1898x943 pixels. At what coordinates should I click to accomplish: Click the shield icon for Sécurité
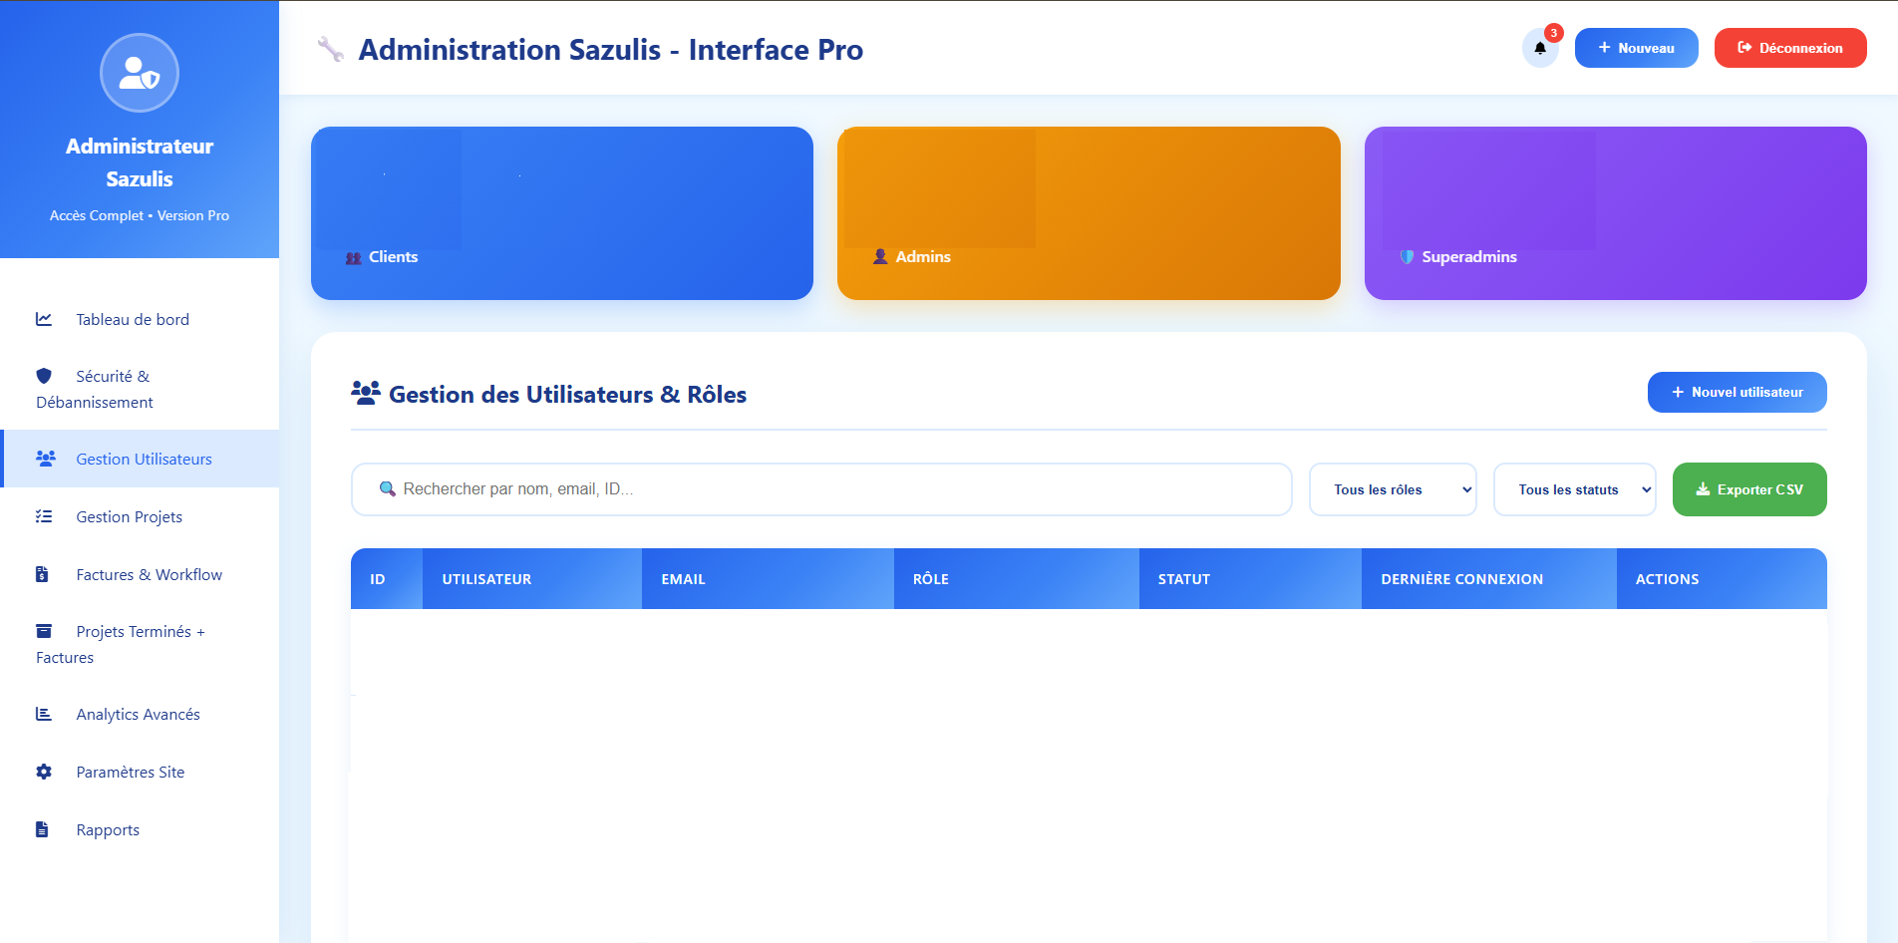(x=44, y=376)
